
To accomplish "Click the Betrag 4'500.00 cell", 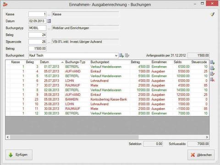I will pyautogui.click(x=144, y=67).
